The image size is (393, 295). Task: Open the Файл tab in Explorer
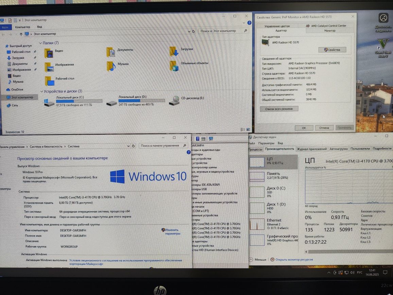[5, 27]
